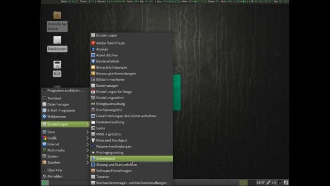Click Einstellungen header at submenu top
Image resolution: width=330 pixels, height=186 pixels.
point(131,36)
